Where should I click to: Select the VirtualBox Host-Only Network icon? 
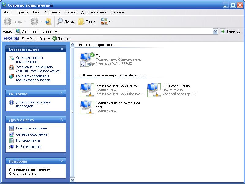87,90
